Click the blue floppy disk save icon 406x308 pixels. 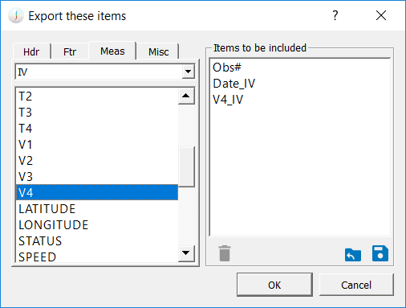380,253
